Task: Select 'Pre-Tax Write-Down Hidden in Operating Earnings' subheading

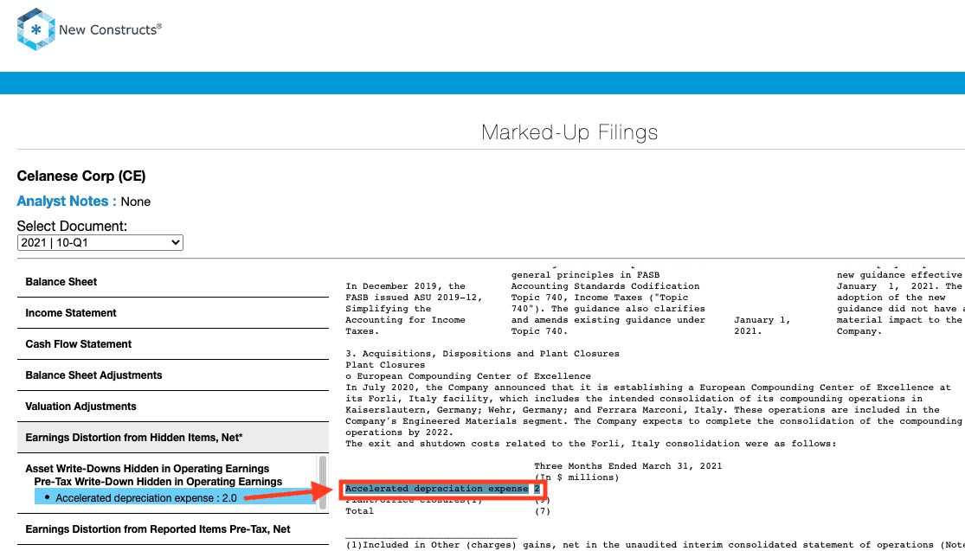Action: [x=158, y=482]
